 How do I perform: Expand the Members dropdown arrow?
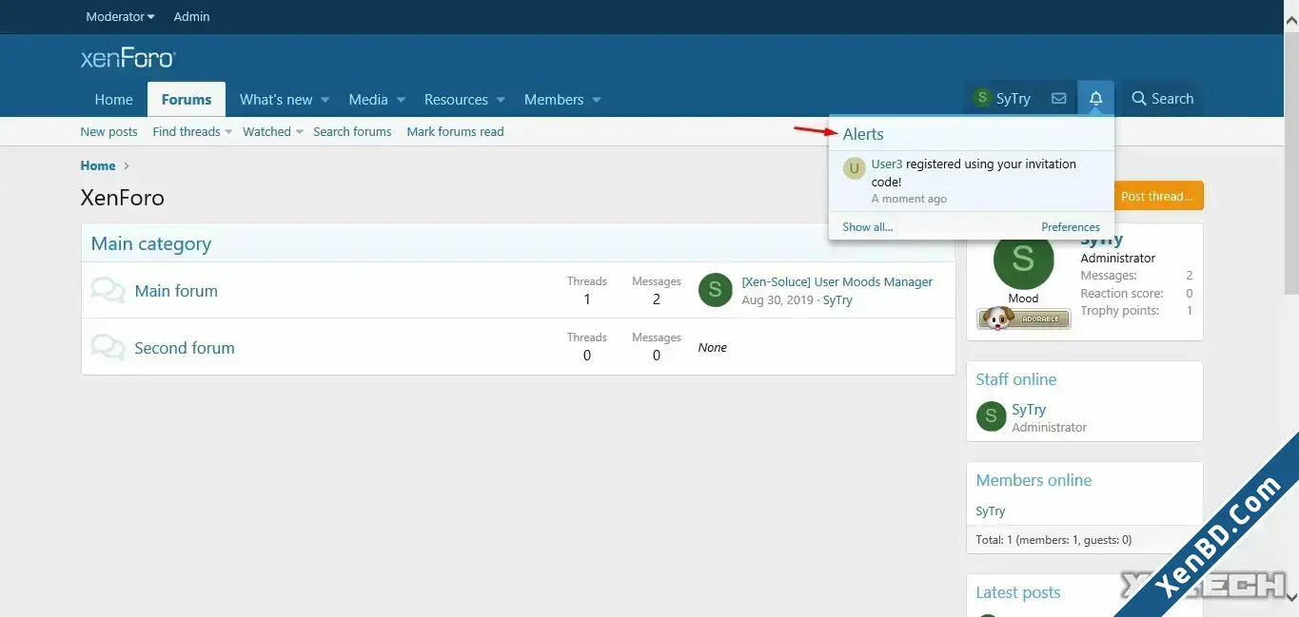[x=597, y=100]
